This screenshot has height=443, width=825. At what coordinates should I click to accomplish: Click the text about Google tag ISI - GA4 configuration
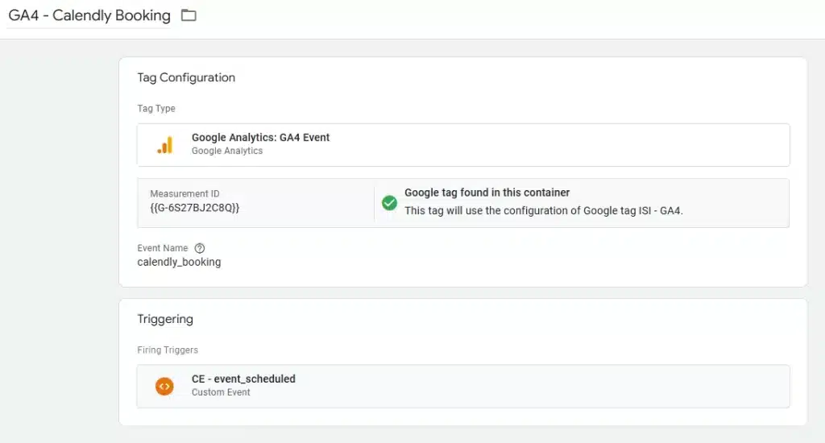click(544, 210)
